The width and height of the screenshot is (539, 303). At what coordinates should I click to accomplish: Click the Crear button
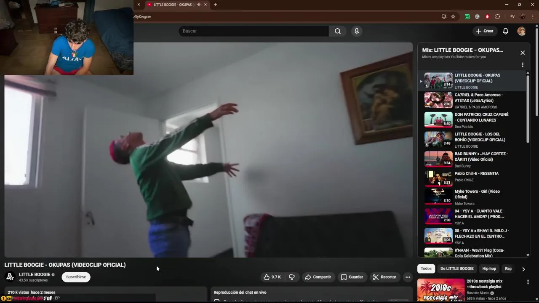click(484, 31)
